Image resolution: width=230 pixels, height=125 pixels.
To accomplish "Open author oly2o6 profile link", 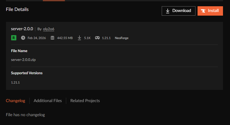I will pyautogui.click(x=49, y=29).
